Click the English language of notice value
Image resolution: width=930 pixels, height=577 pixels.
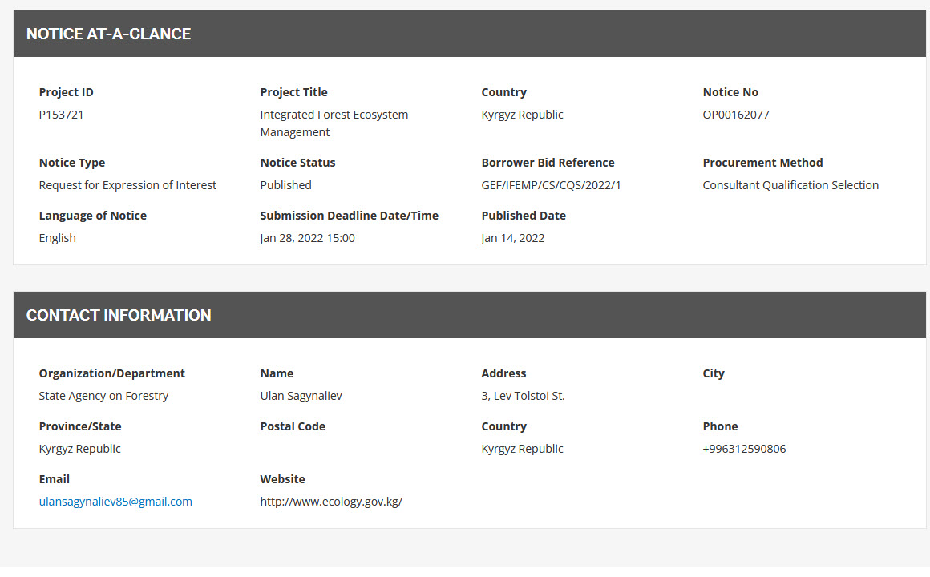pyautogui.click(x=57, y=238)
